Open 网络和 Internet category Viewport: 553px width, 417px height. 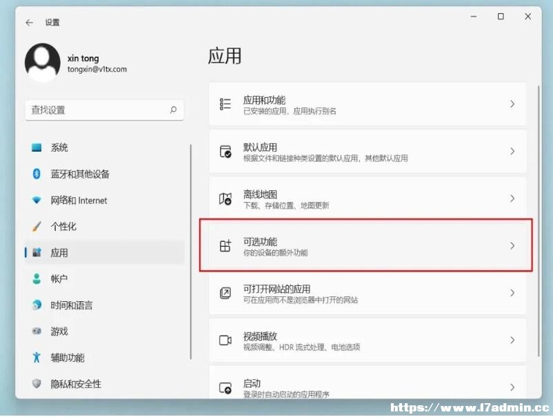(x=104, y=200)
